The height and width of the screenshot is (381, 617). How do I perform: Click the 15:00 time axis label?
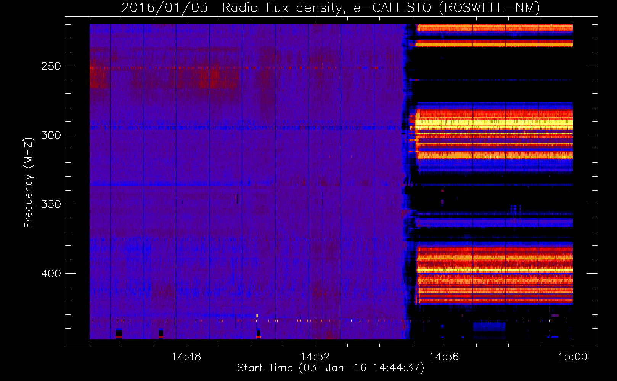(573, 357)
